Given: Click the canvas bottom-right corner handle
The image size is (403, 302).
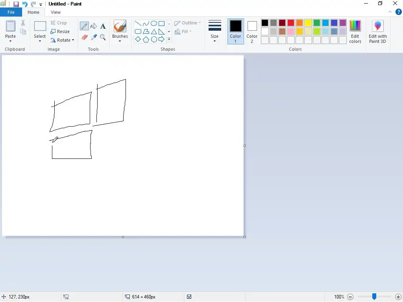Looking at the screenshot, I should pyautogui.click(x=244, y=237).
